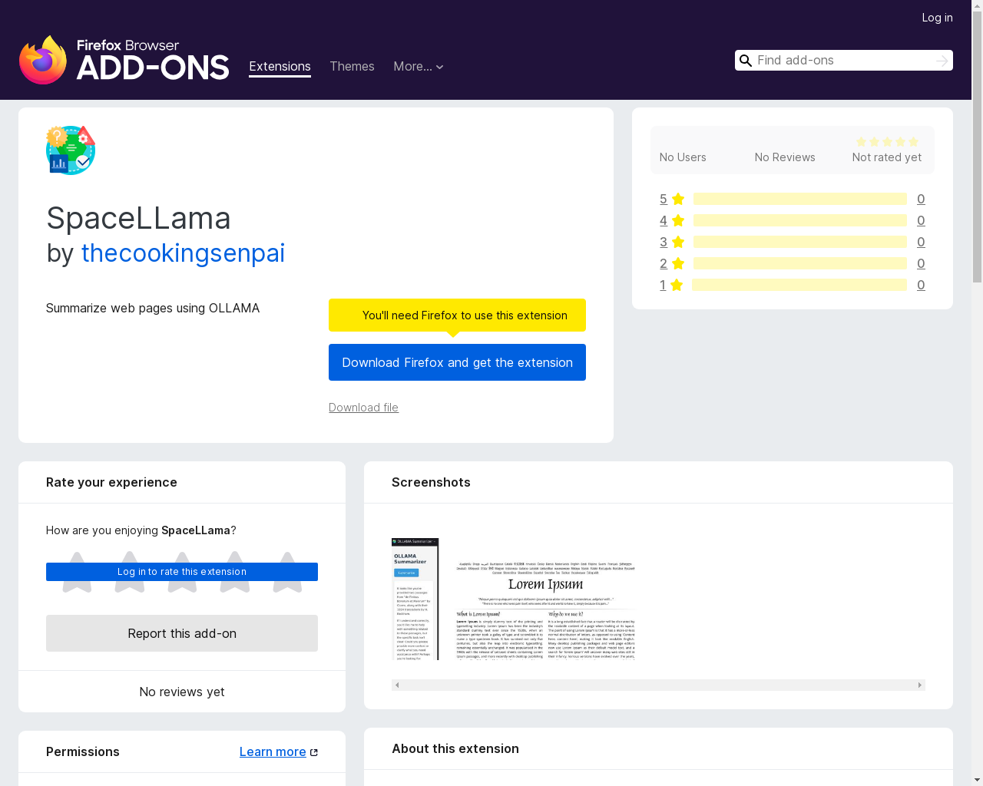Click the star next to 1 rating

(x=677, y=285)
